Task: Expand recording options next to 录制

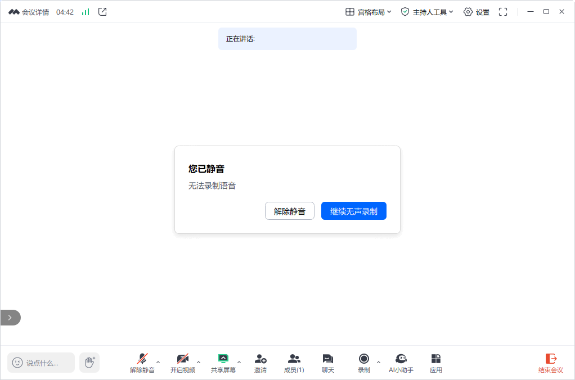Action: (379, 363)
